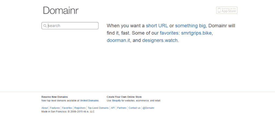Open the something big link
The width and height of the screenshot is (275, 123).
(x=190, y=26)
